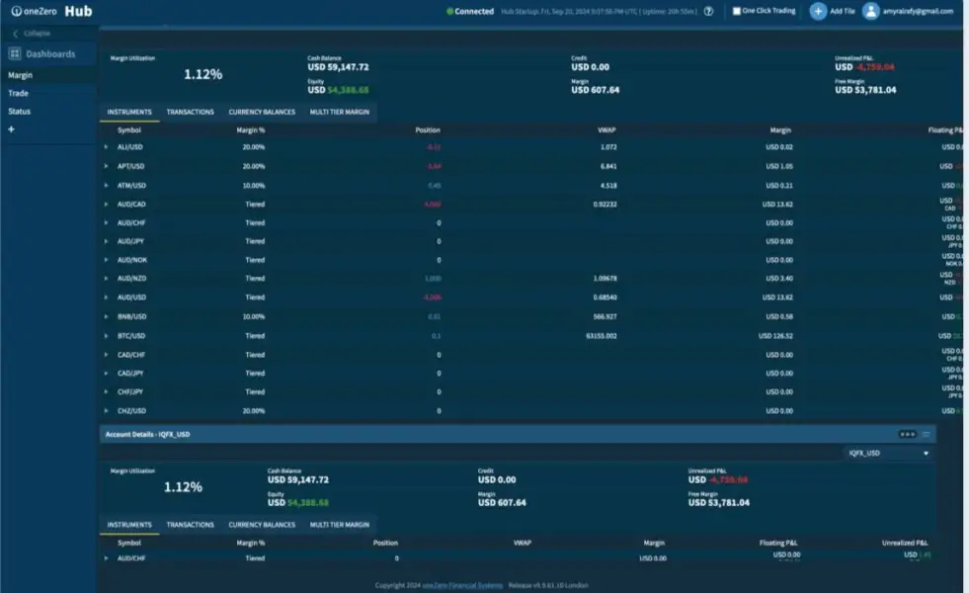This screenshot has width=969, height=593.
Task: Click the AUD/NOK symbol text
Action: click(132, 260)
